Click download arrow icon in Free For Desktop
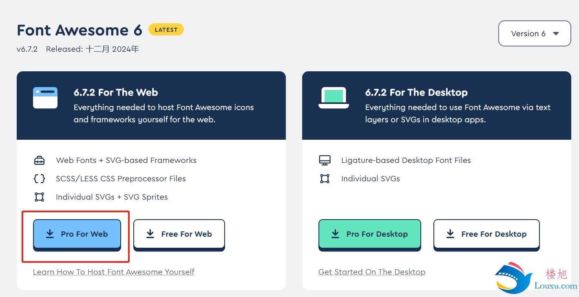This screenshot has width=579, height=297. [x=450, y=233]
